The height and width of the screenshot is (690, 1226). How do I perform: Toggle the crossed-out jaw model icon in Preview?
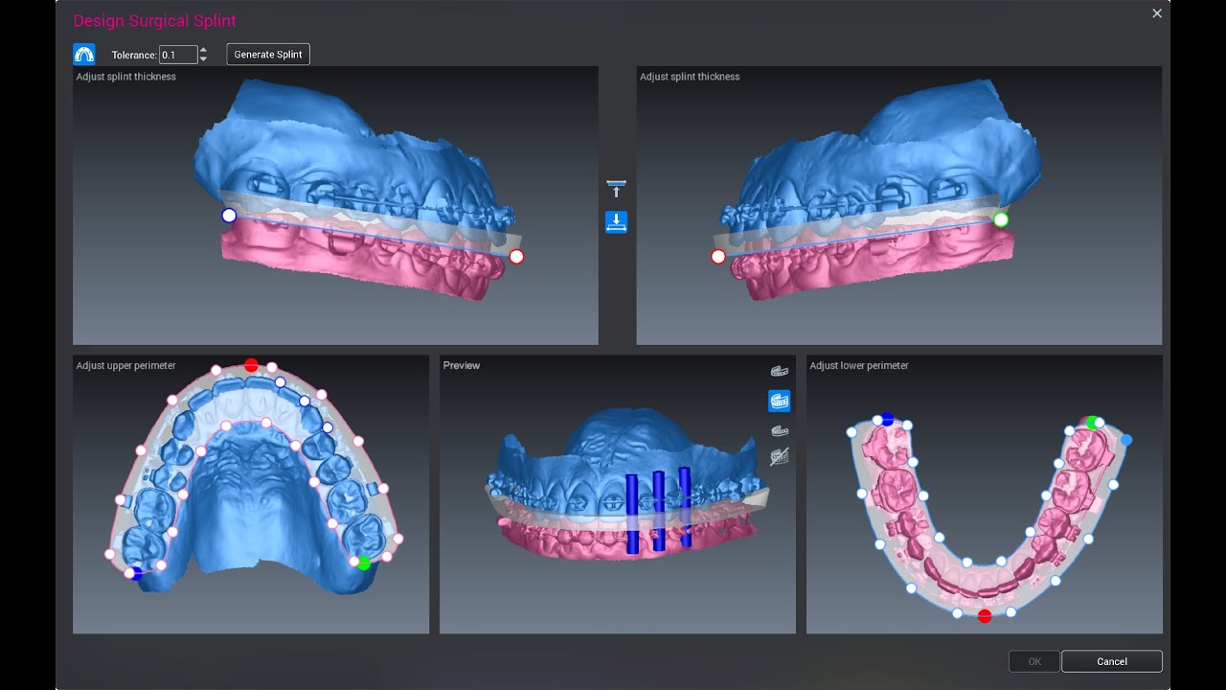pos(780,457)
